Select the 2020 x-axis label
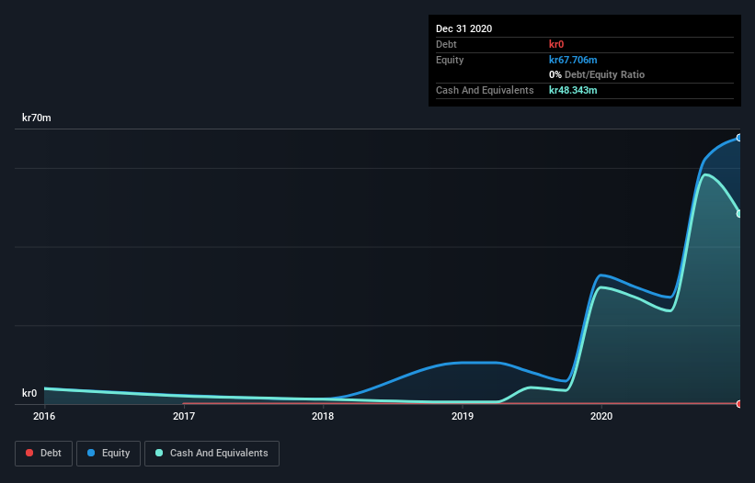This screenshot has width=755, height=483. tap(601, 416)
